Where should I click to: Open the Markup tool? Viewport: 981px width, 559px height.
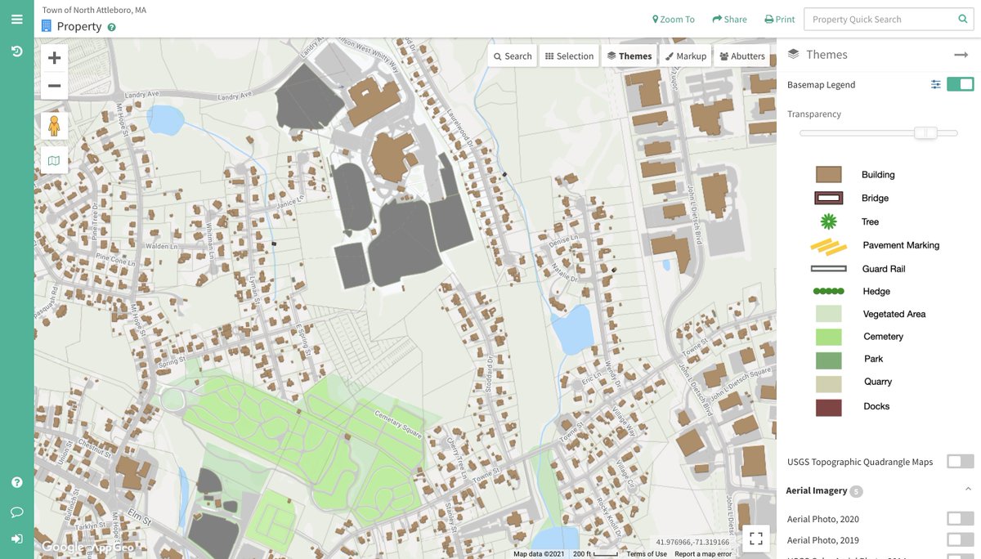point(686,56)
